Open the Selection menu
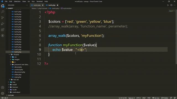The height and width of the screenshot is (99, 177). (x=17, y=1)
